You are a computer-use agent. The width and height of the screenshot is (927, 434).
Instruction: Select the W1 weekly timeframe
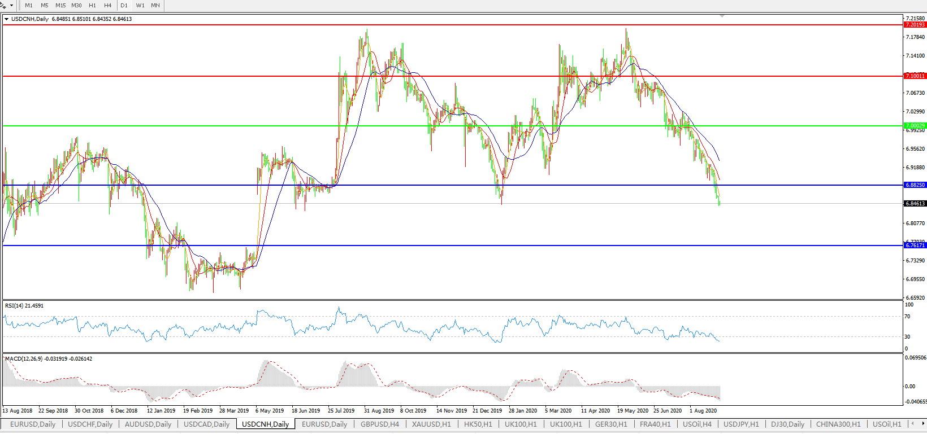point(140,6)
